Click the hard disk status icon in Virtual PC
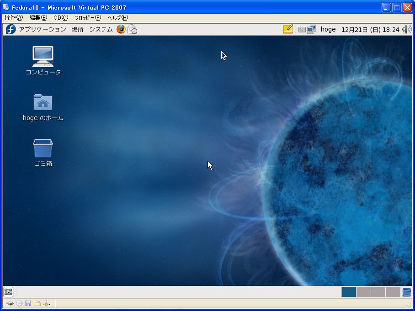415x311 pixels. [10, 303]
